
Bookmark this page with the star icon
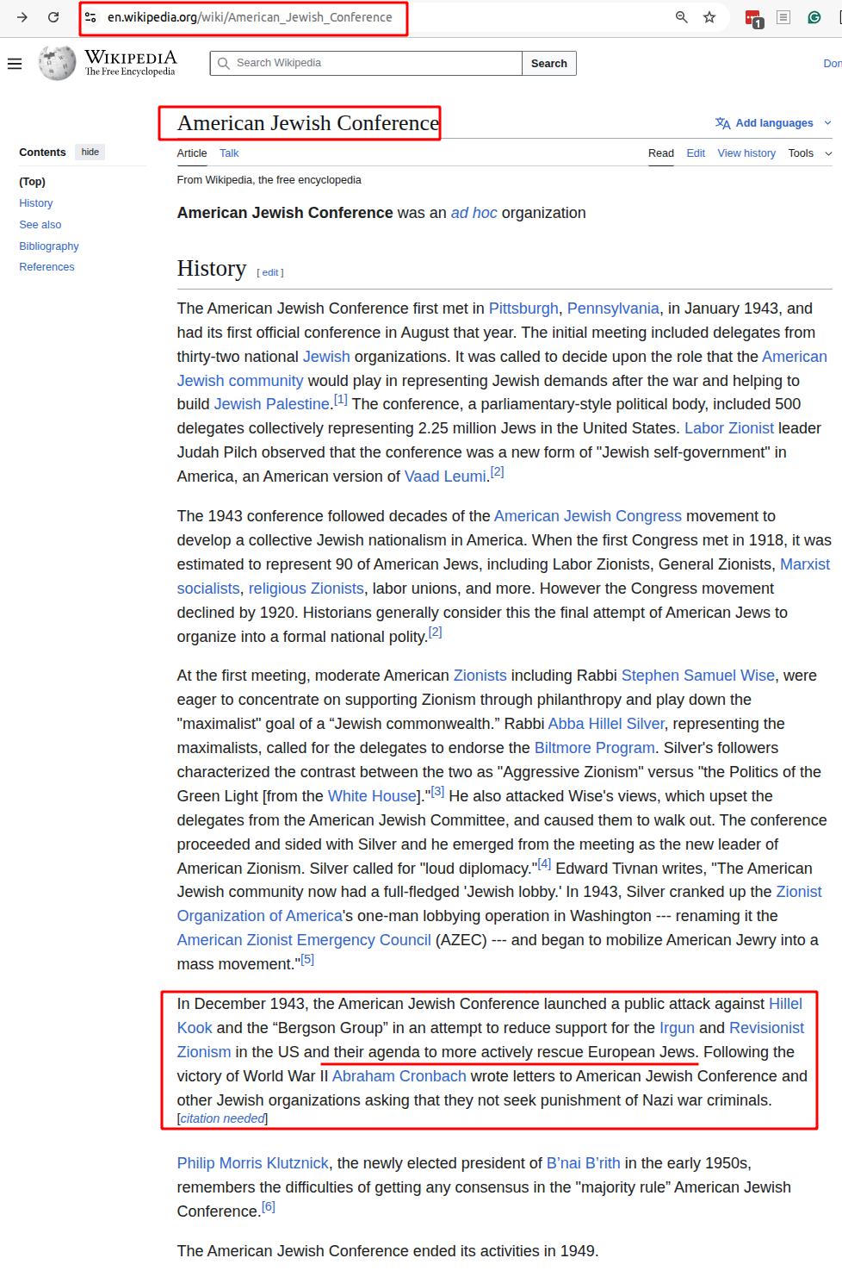pyautogui.click(x=709, y=17)
